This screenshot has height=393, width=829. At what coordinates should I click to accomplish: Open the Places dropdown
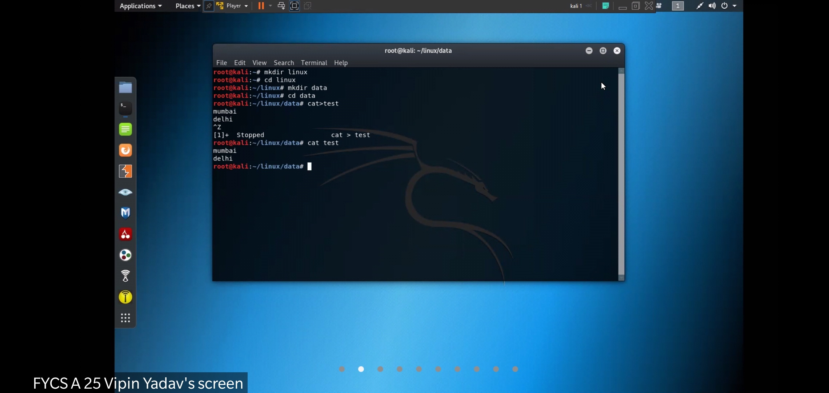click(188, 6)
